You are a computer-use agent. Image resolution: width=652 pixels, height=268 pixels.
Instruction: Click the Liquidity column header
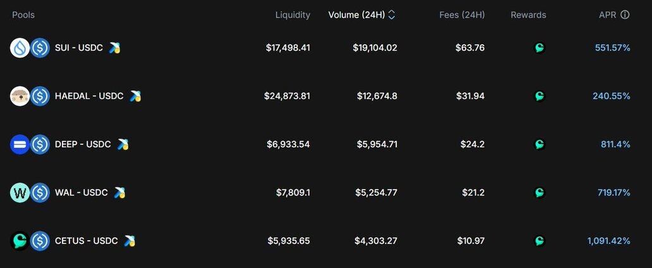click(x=293, y=15)
